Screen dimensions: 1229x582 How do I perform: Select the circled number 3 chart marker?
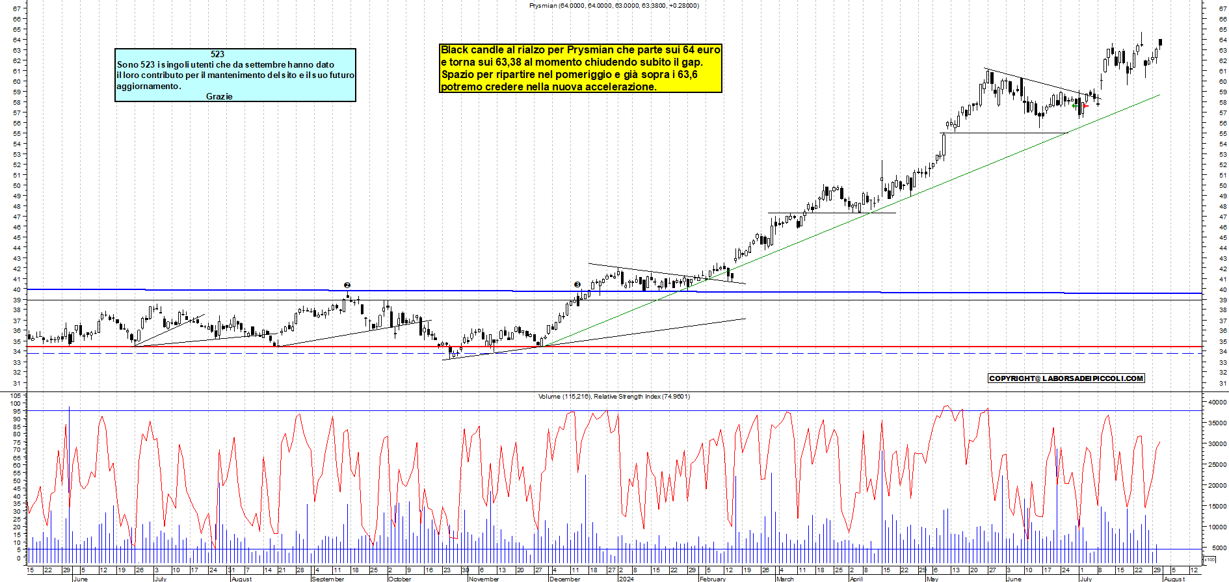click(x=577, y=284)
